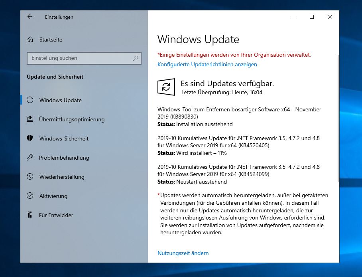Open Konfigurierte Updaterichtlinien anzeigen link
Viewport: 362px width, 277px height.
pos(207,64)
